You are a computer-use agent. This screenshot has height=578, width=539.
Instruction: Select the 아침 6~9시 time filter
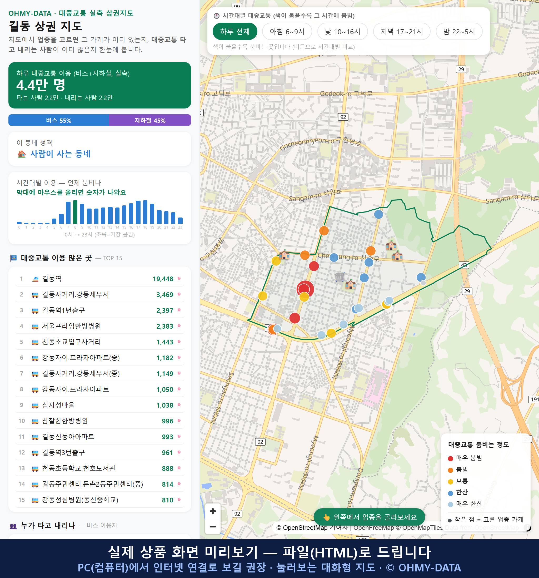287,31
